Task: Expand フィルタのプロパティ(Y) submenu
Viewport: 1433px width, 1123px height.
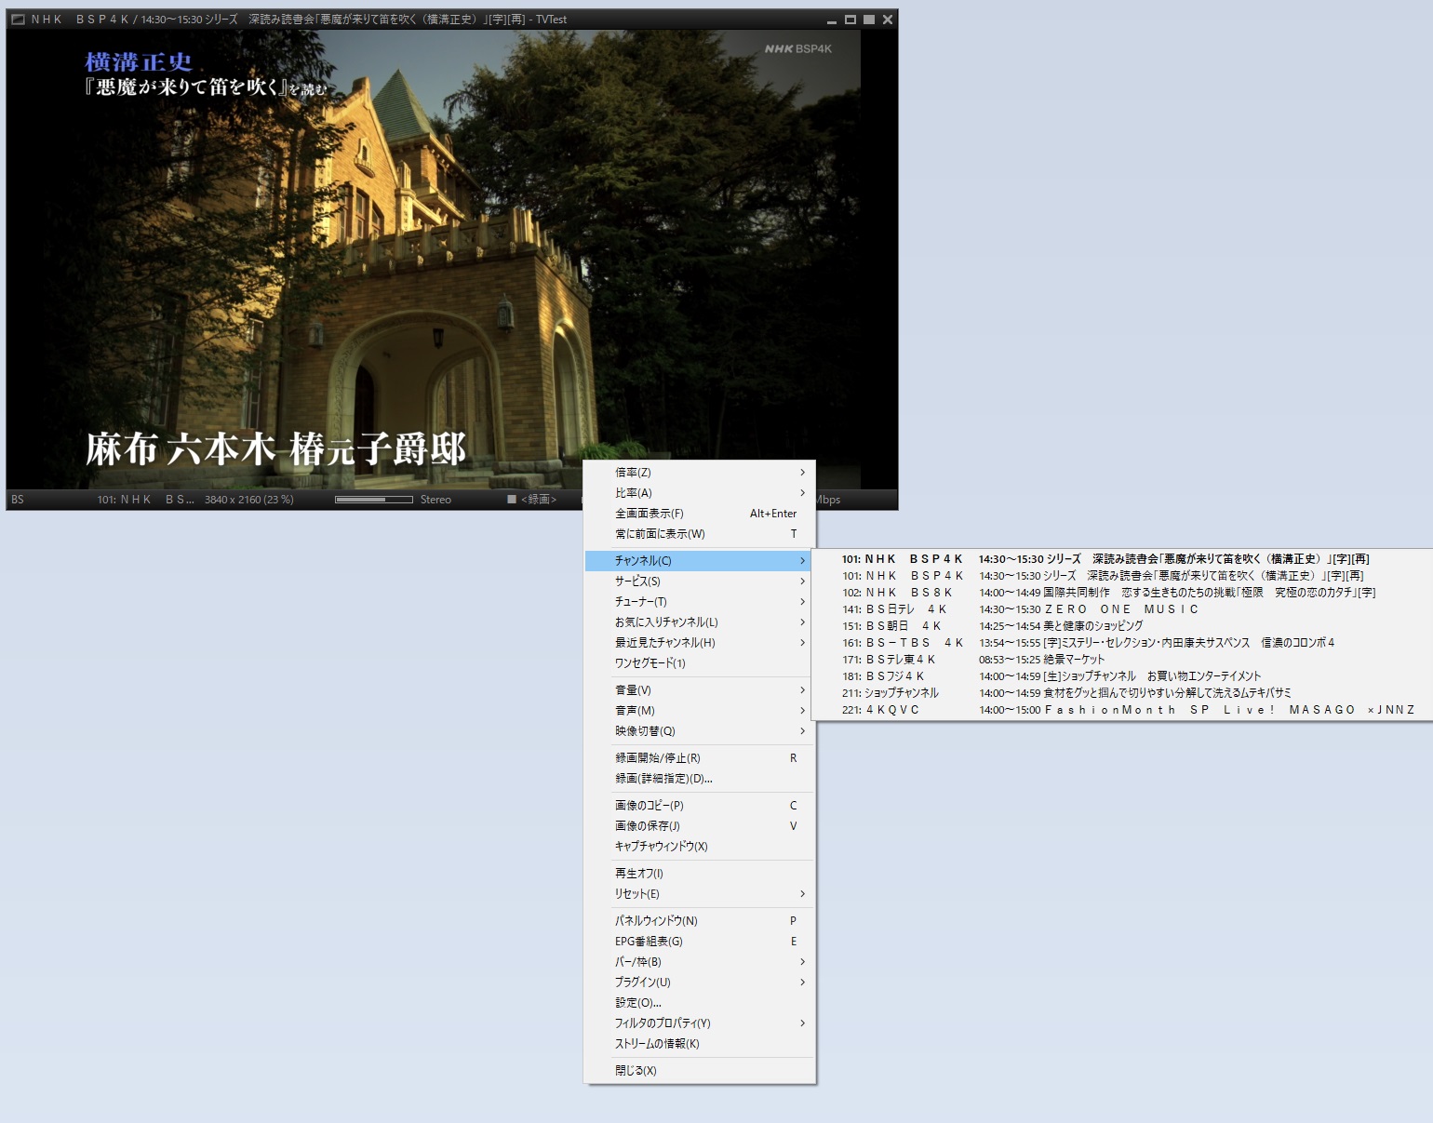Action: 699,1023
